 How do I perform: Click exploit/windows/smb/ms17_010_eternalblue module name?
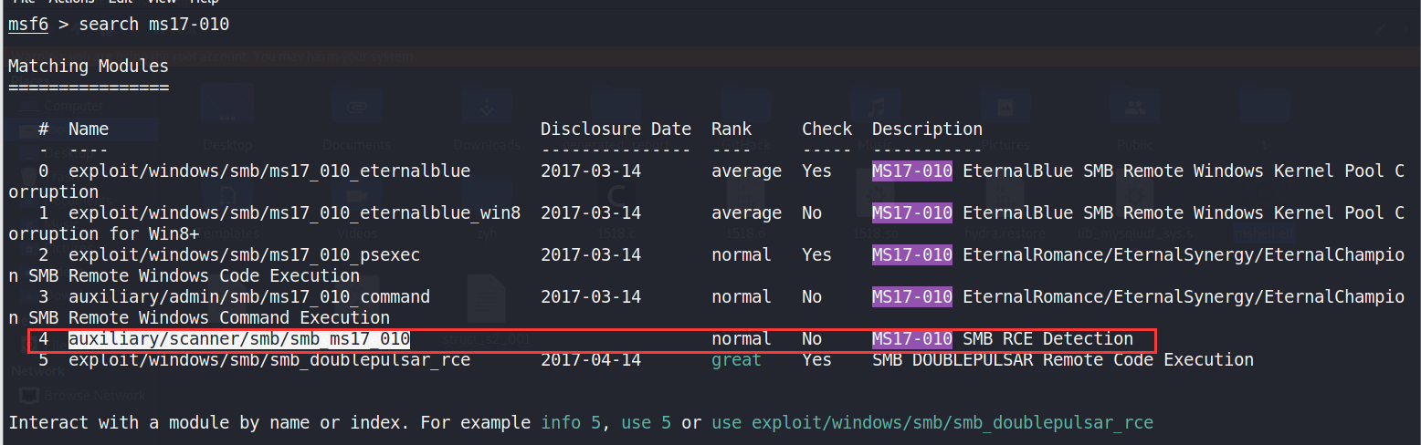(269, 171)
